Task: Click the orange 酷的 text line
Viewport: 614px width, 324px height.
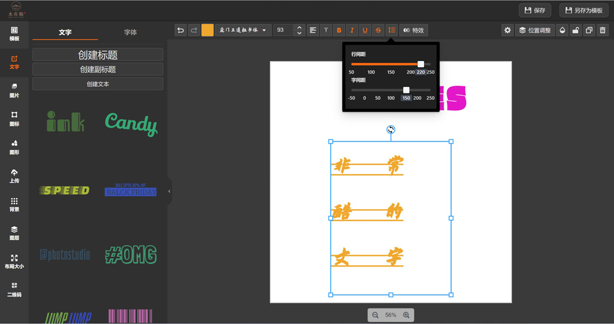Action: tap(367, 212)
